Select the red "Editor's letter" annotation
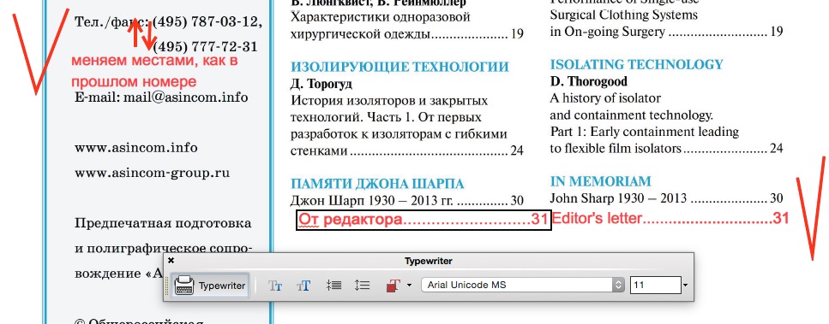The width and height of the screenshot is (829, 324). tap(671, 218)
